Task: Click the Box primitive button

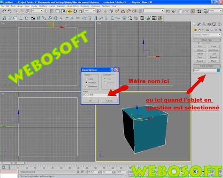Action: (x=200, y=46)
